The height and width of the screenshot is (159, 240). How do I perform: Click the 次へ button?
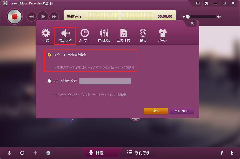[x=156, y=111]
